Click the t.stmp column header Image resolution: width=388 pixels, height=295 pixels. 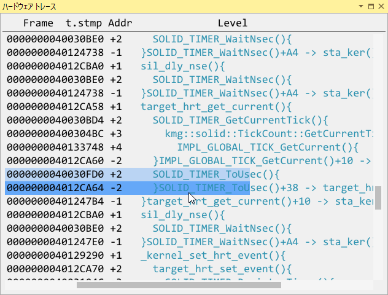[x=83, y=23]
